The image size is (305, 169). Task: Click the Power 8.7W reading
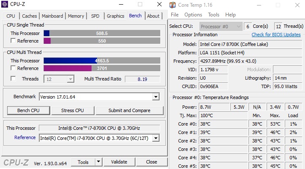tap(214, 107)
